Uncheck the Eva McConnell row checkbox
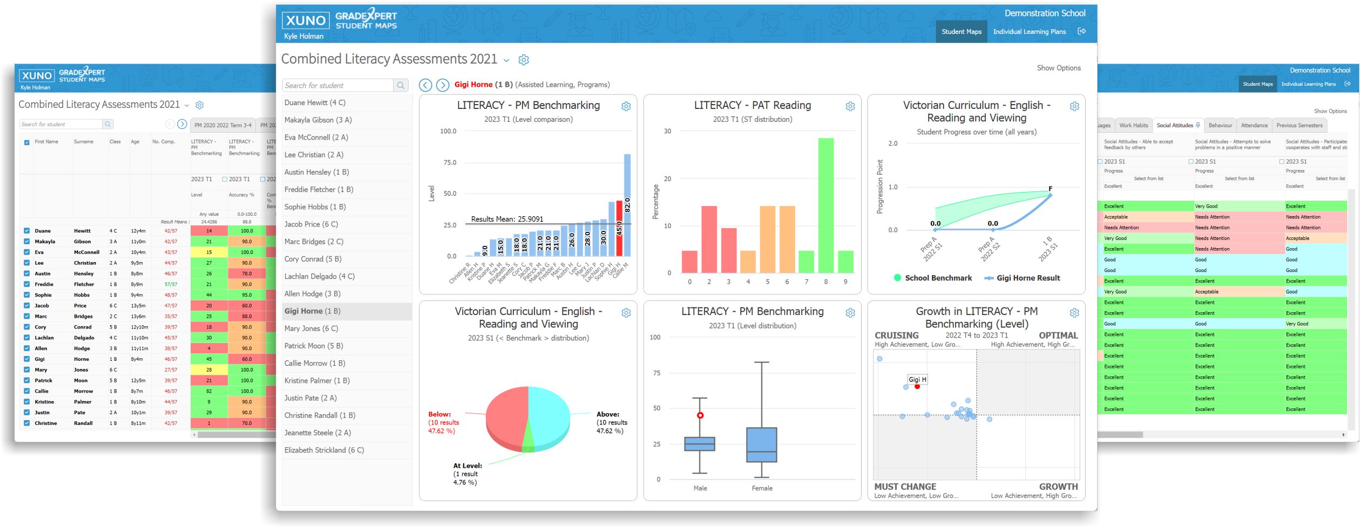 [x=27, y=252]
